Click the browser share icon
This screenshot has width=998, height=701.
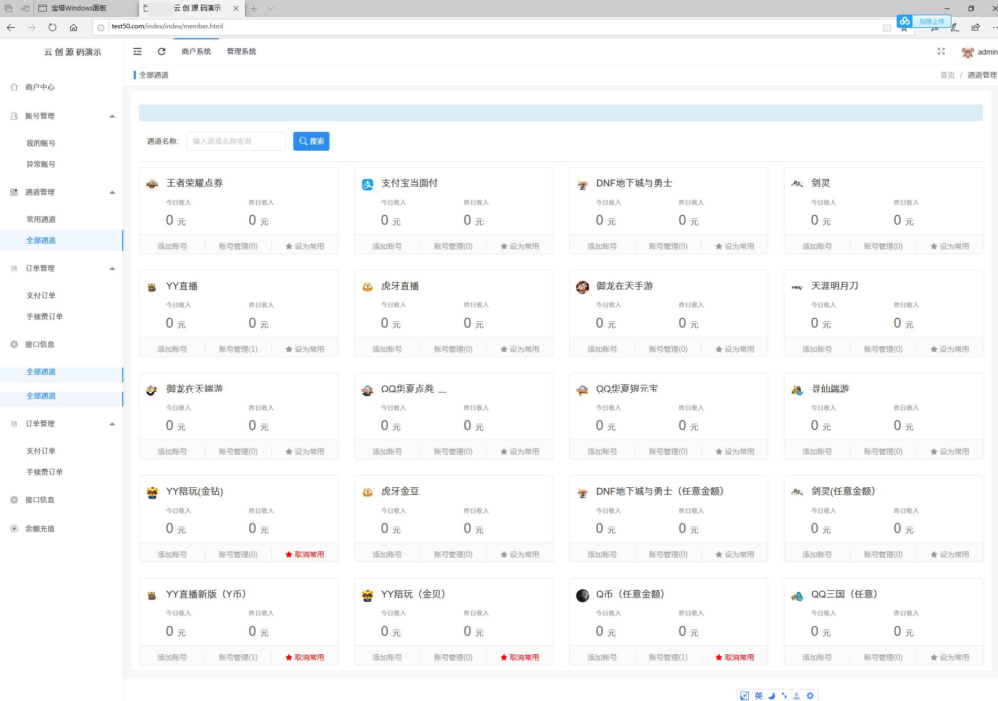(x=975, y=27)
